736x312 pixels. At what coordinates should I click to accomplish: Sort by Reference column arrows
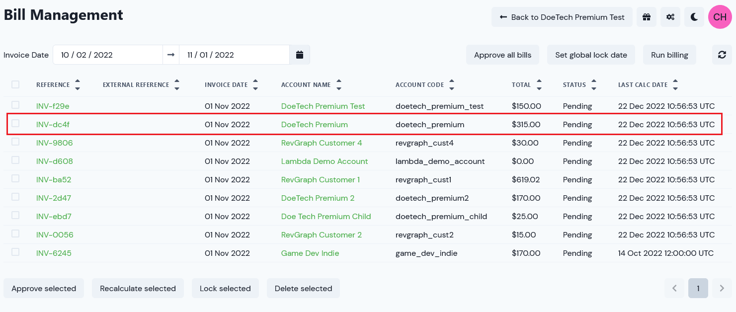point(78,85)
